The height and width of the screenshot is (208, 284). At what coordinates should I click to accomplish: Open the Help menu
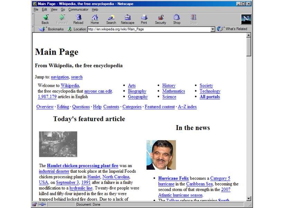(x=95, y=9)
